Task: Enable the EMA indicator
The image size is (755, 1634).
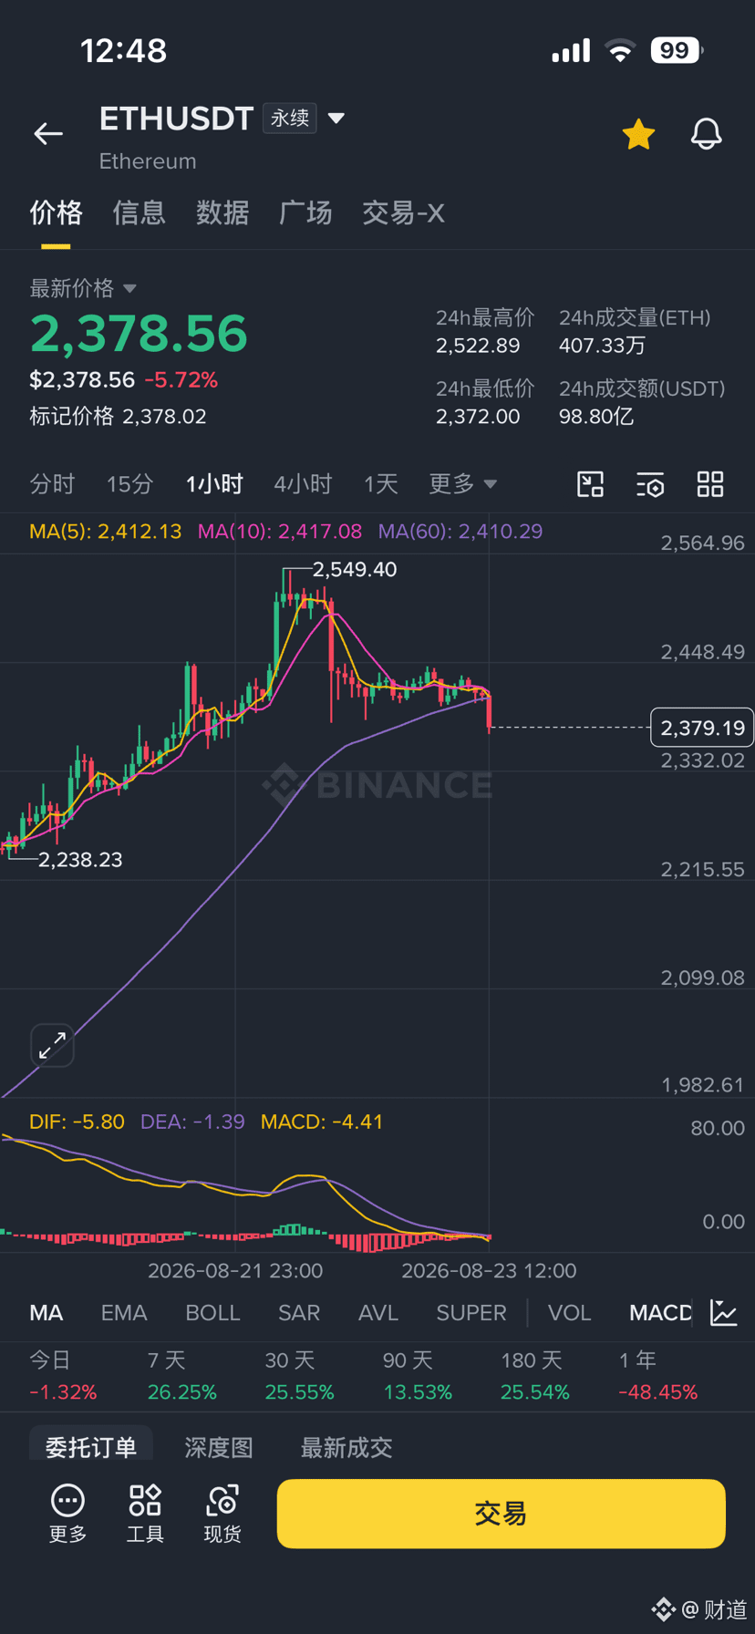Action: [124, 1313]
